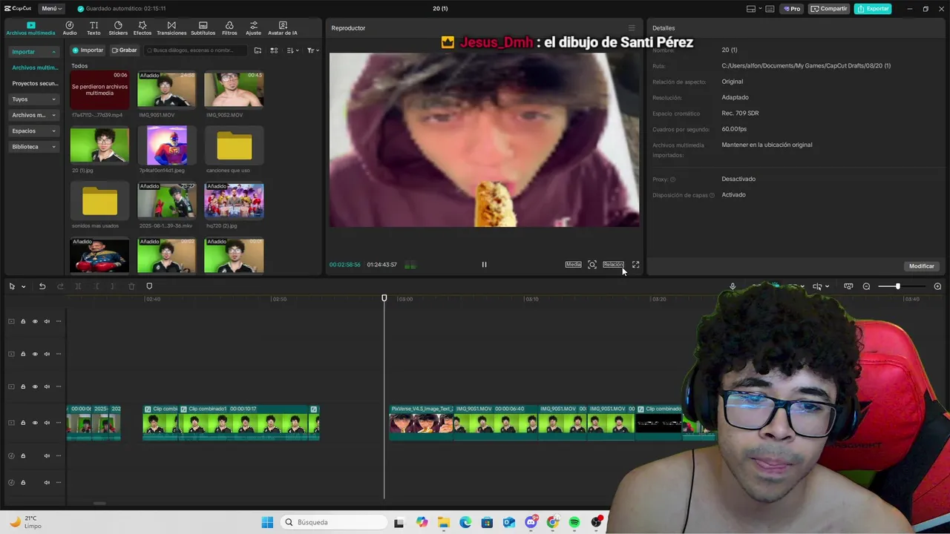Zoom out the timeline with minus icon
Screen dimensions: 950x534
[866, 286]
